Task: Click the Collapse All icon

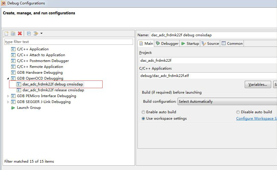Action: click(x=29, y=34)
